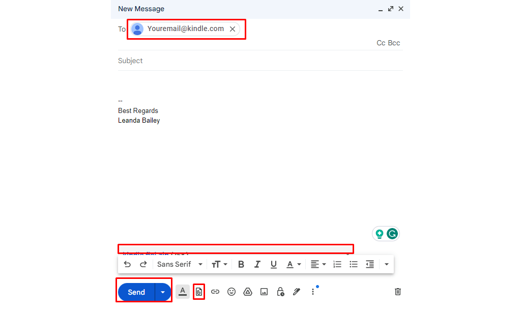Screen dimensions: 521x311
Task: Insert a file from Google Drive
Action: [248, 291]
